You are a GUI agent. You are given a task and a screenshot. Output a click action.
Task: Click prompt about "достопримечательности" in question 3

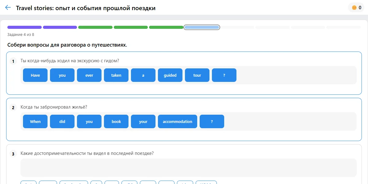[x=87, y=153]
